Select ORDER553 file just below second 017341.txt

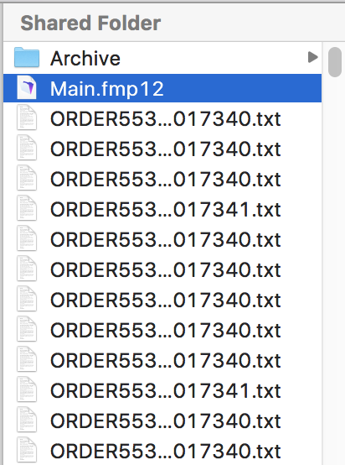point(166,421)
